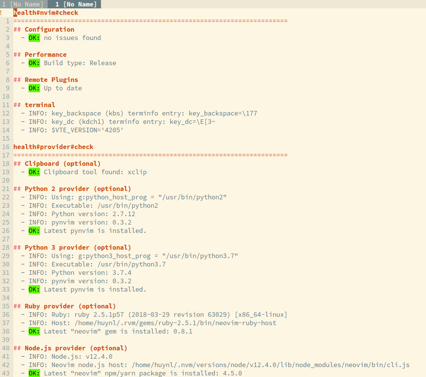Click the 'Ruby: ruby 2.5.1p57' line
The image size is (426, 377).
click(154, 314)
